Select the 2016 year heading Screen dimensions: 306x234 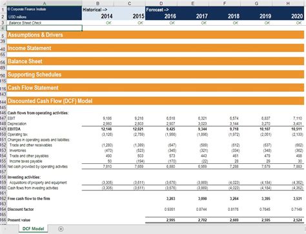click(170, 16)
